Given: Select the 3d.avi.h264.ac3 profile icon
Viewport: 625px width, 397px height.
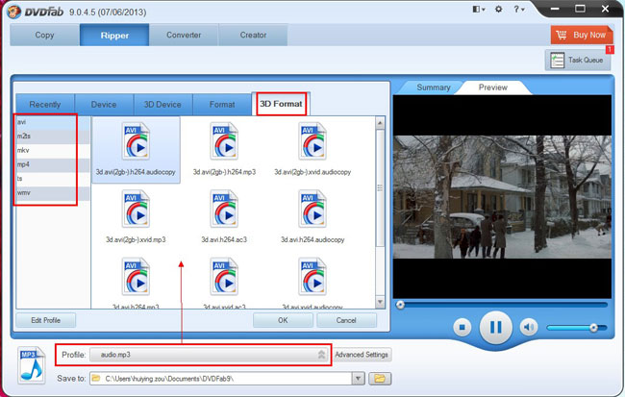Looking at the screenshot, I should click(x=224, y=210).
